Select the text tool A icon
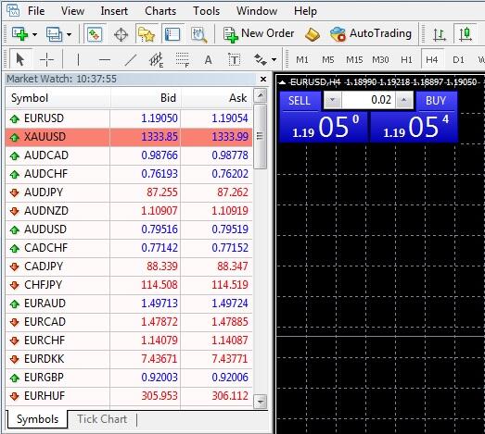The image size is (485, 434). [x=208, y=59]
